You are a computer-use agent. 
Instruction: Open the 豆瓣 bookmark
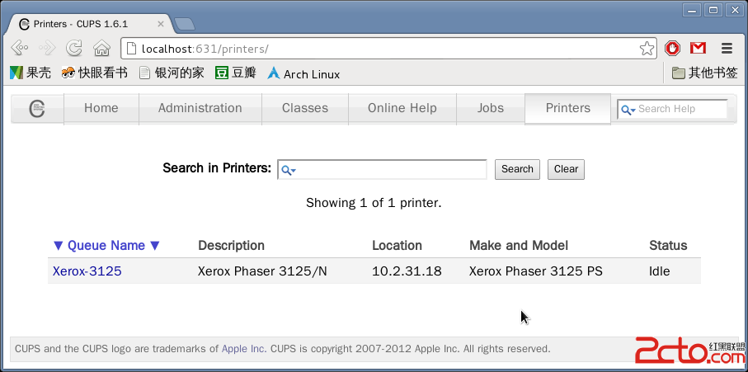pyautogui.click(x=236, y=73)
